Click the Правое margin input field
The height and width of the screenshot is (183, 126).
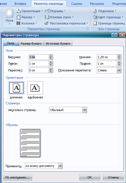(107, 64)
